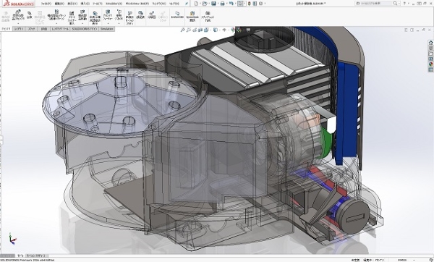This screenshot has height=262, width=434.
Task: Expand the Assembly Features dropdown arrow
Action: point(108,24)
